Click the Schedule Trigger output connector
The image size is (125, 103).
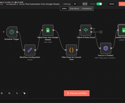17,32
